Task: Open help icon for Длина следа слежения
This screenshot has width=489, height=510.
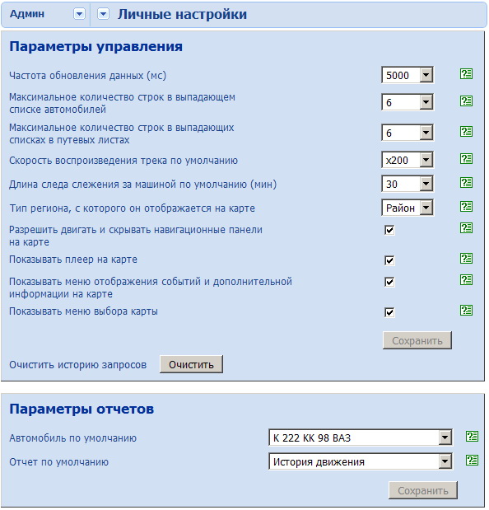Action: [x=466, y=183]
